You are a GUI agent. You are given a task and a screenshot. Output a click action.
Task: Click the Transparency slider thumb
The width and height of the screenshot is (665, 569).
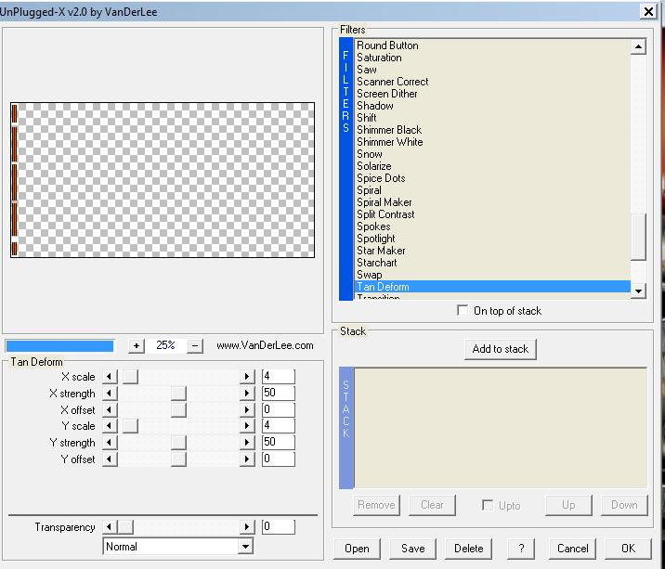pyautogui.click(x=125, y=526)
